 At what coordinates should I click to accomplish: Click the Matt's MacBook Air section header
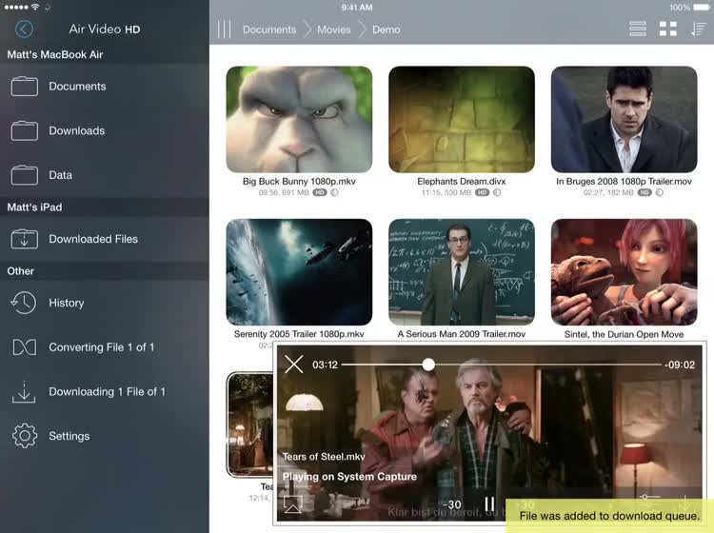(55, 54)
